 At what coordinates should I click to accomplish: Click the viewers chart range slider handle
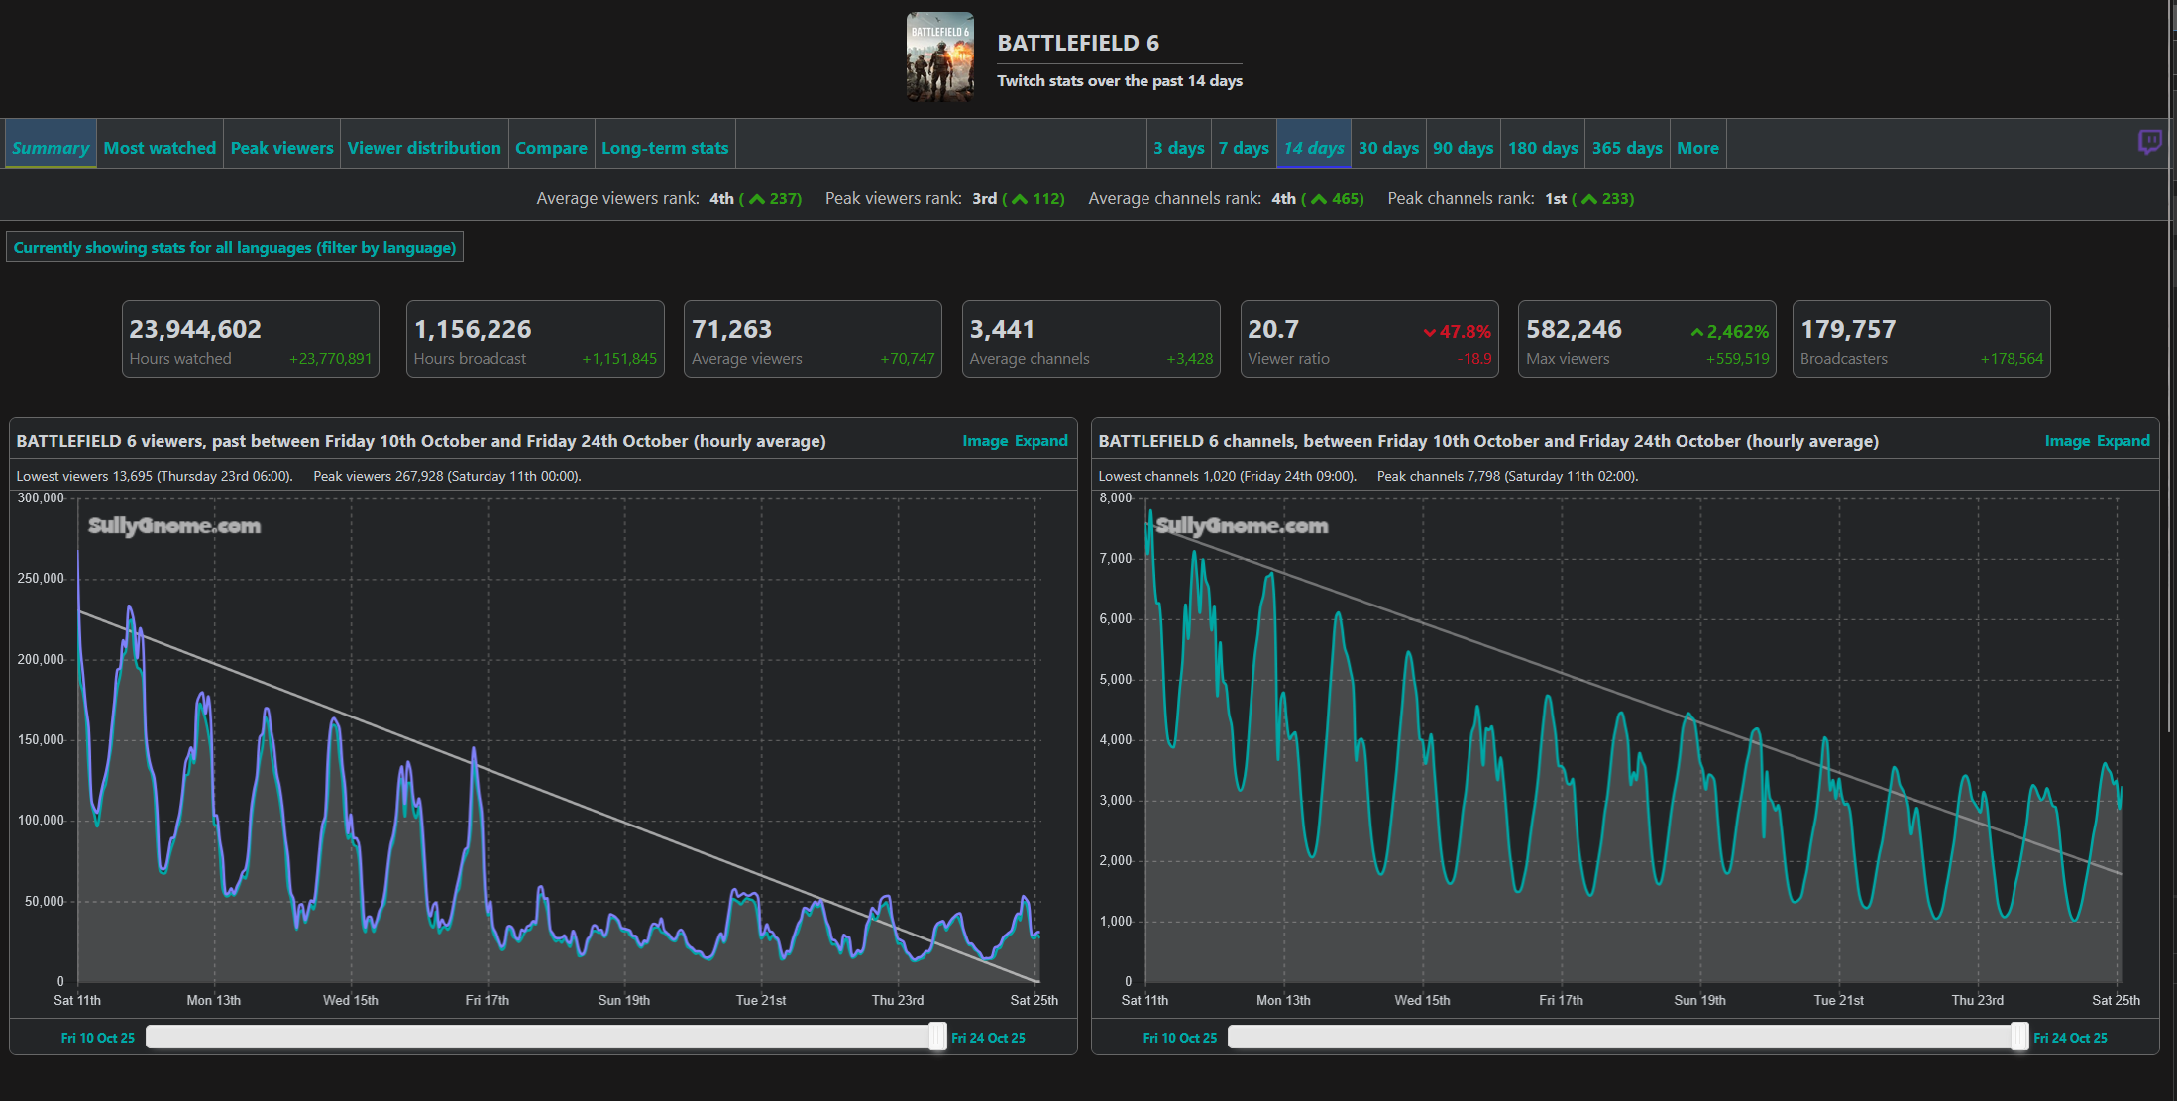coord(937,1037)
